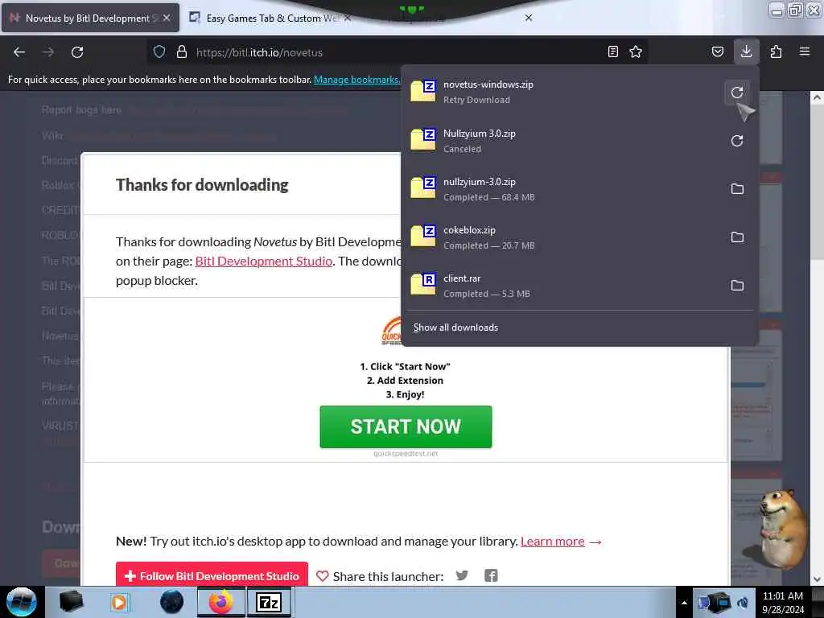Open the Windows Start menu orb
This screenshot has height=618, width=824.
(x=21, y=602)
